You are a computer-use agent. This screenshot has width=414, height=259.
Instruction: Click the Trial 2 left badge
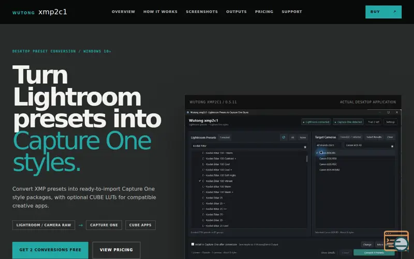[x=374, y=122]
